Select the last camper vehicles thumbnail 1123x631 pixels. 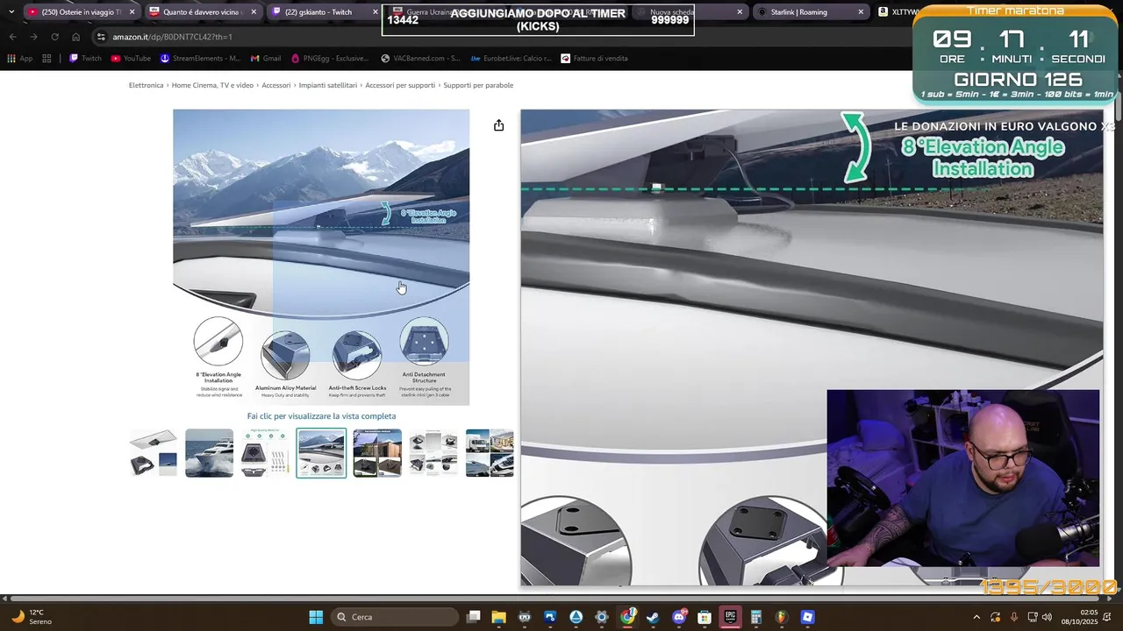coord(490,453)
